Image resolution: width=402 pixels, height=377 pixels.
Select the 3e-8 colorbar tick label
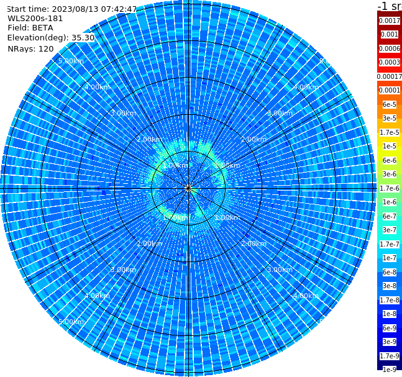point(390,286)
